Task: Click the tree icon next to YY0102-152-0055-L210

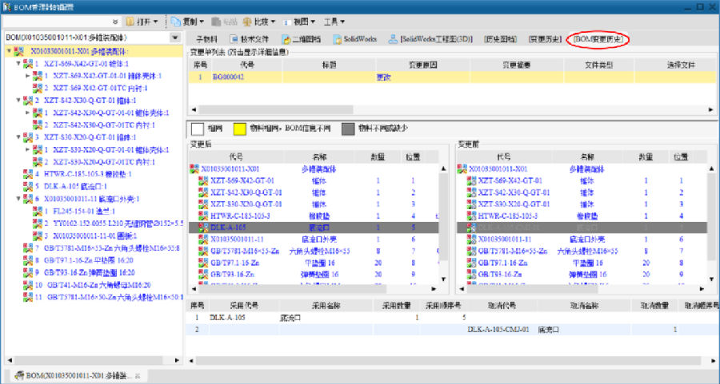Action: [37, 224]
